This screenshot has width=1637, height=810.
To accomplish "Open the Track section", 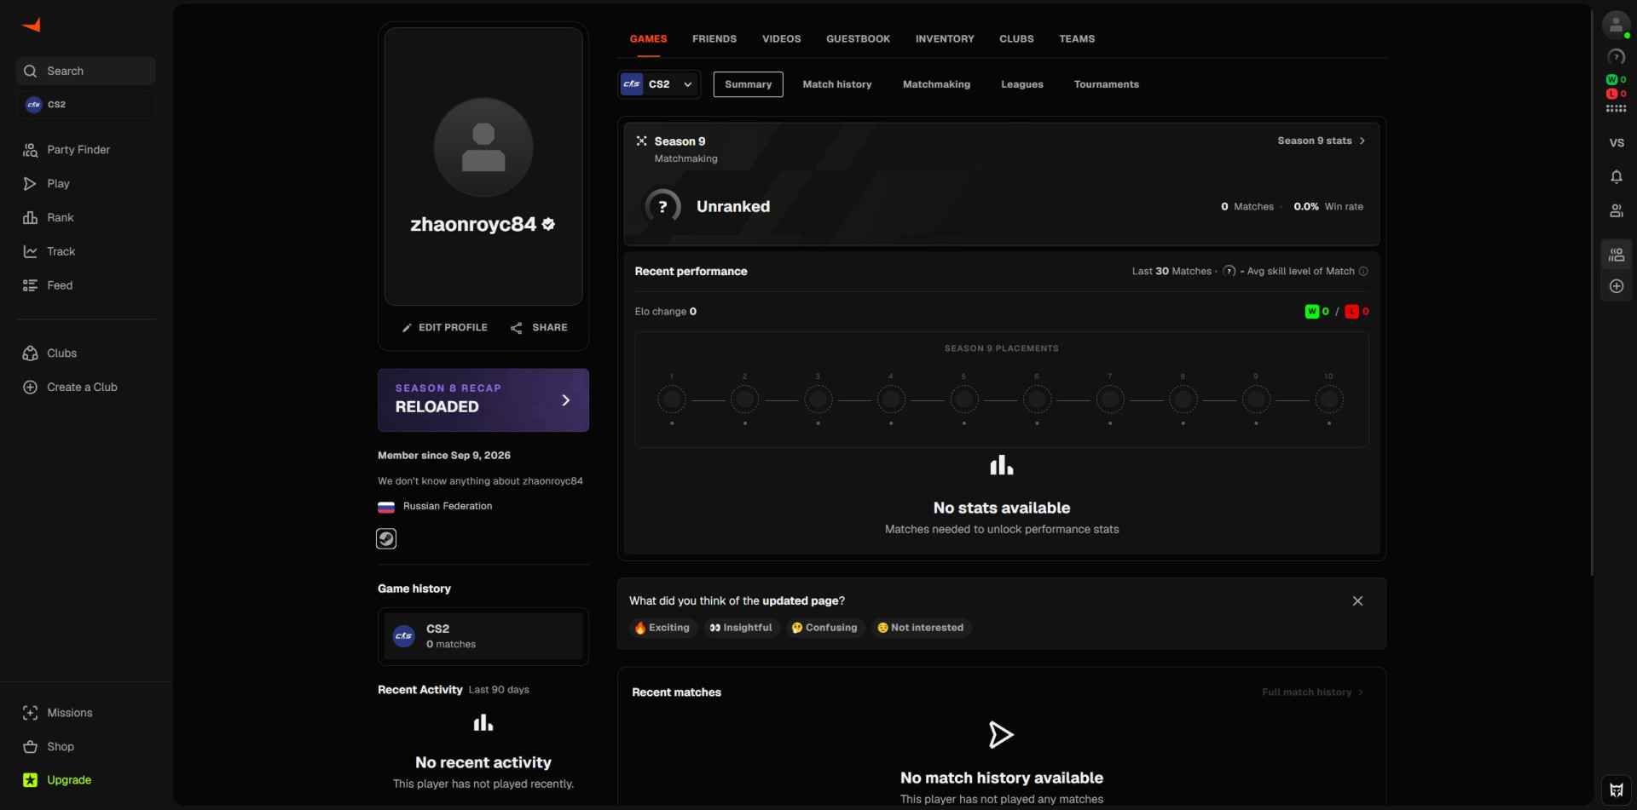I will [x=61, y=252].
